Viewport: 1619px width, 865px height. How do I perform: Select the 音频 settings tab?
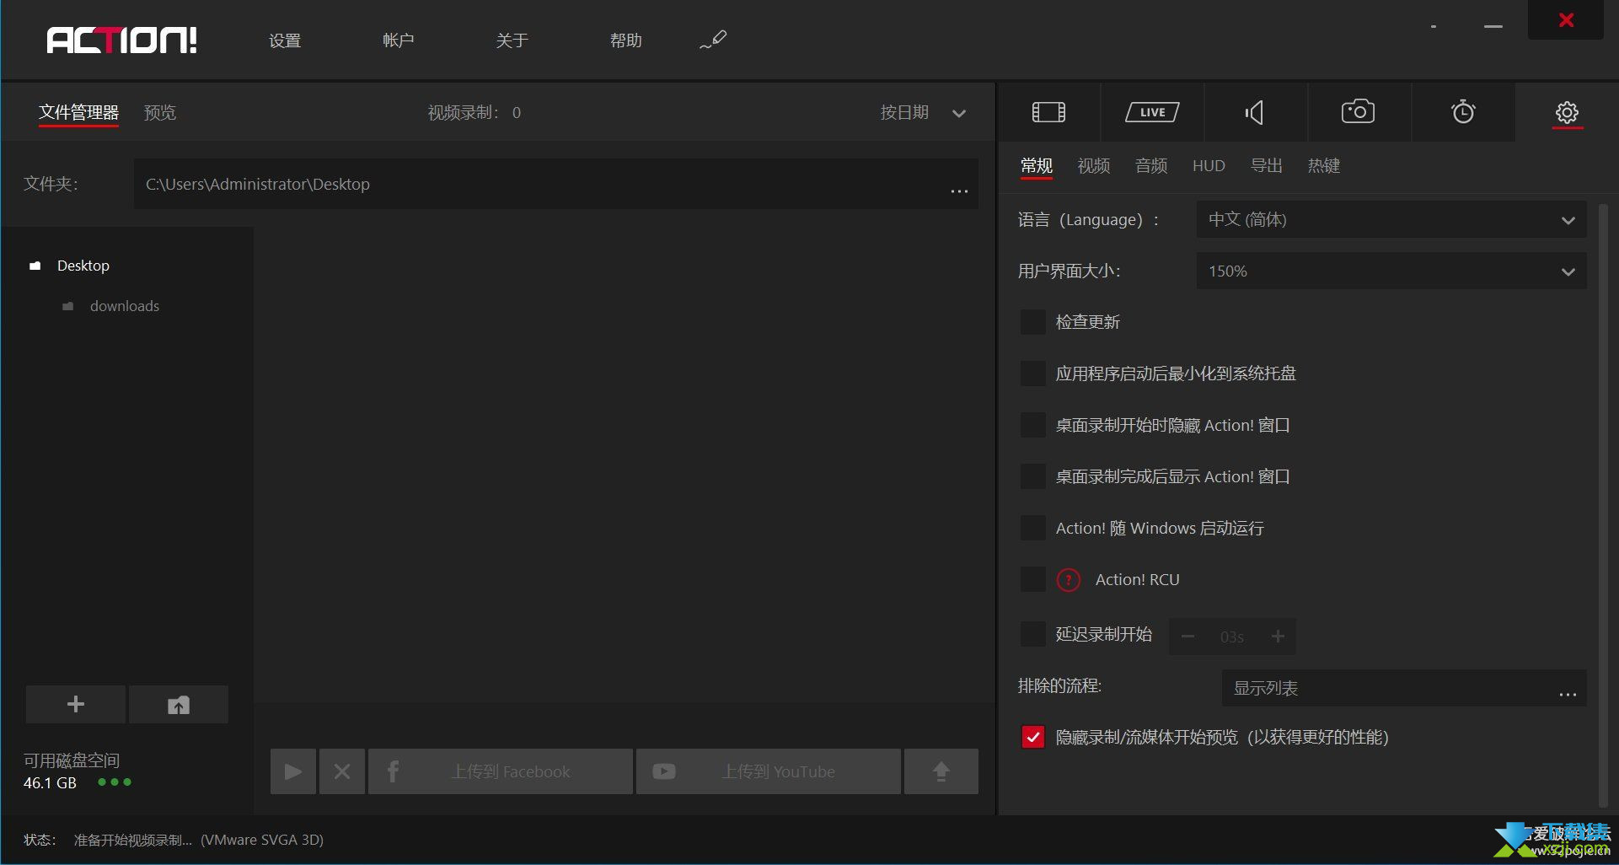pyautogui.click(x=1151, y=165)
